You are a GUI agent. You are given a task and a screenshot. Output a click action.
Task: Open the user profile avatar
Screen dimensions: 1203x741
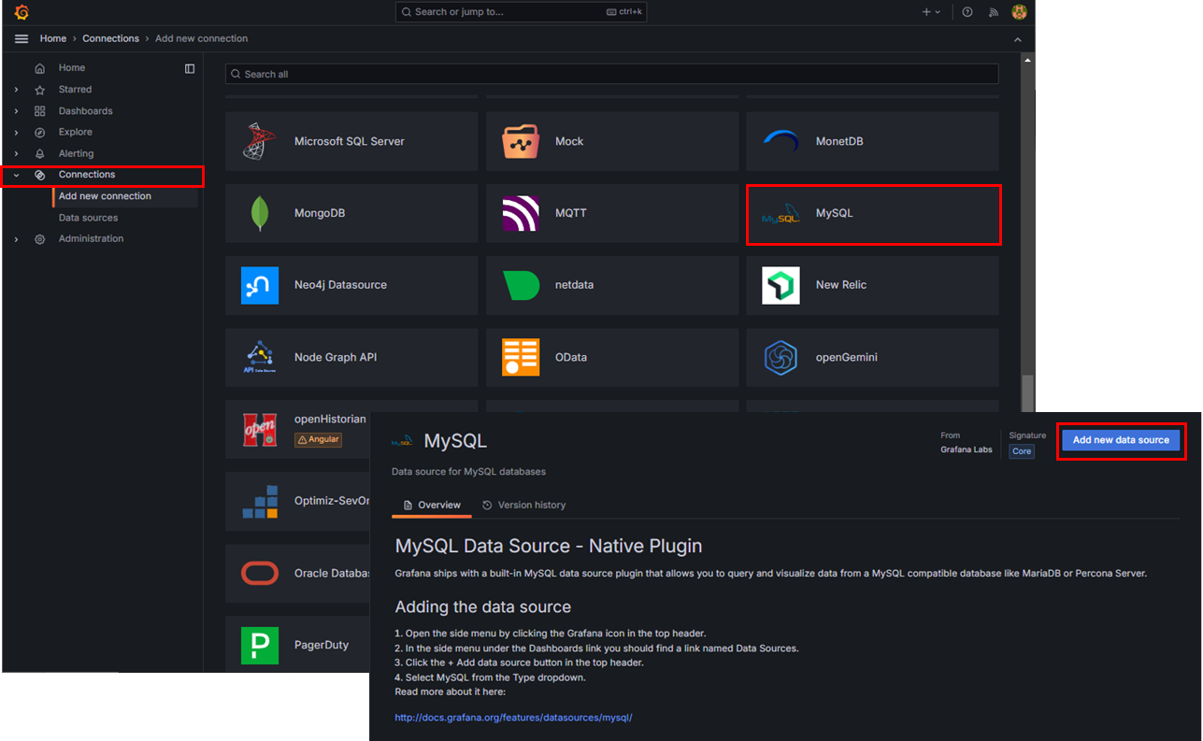(x=1020, y=12)
